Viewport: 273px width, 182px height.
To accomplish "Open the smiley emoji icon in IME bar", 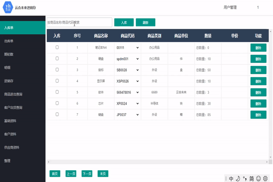I will [259, 179].
